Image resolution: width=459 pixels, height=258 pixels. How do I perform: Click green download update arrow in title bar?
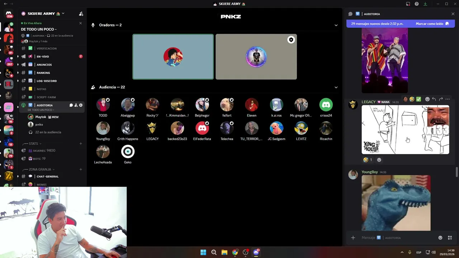coord(425,4)
